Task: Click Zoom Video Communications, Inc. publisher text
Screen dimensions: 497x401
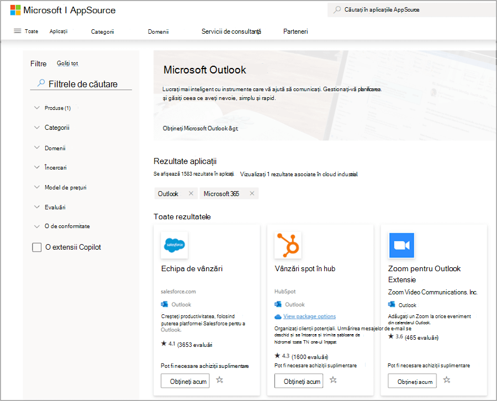Action: pyautogui.click(x=432, y=292)
